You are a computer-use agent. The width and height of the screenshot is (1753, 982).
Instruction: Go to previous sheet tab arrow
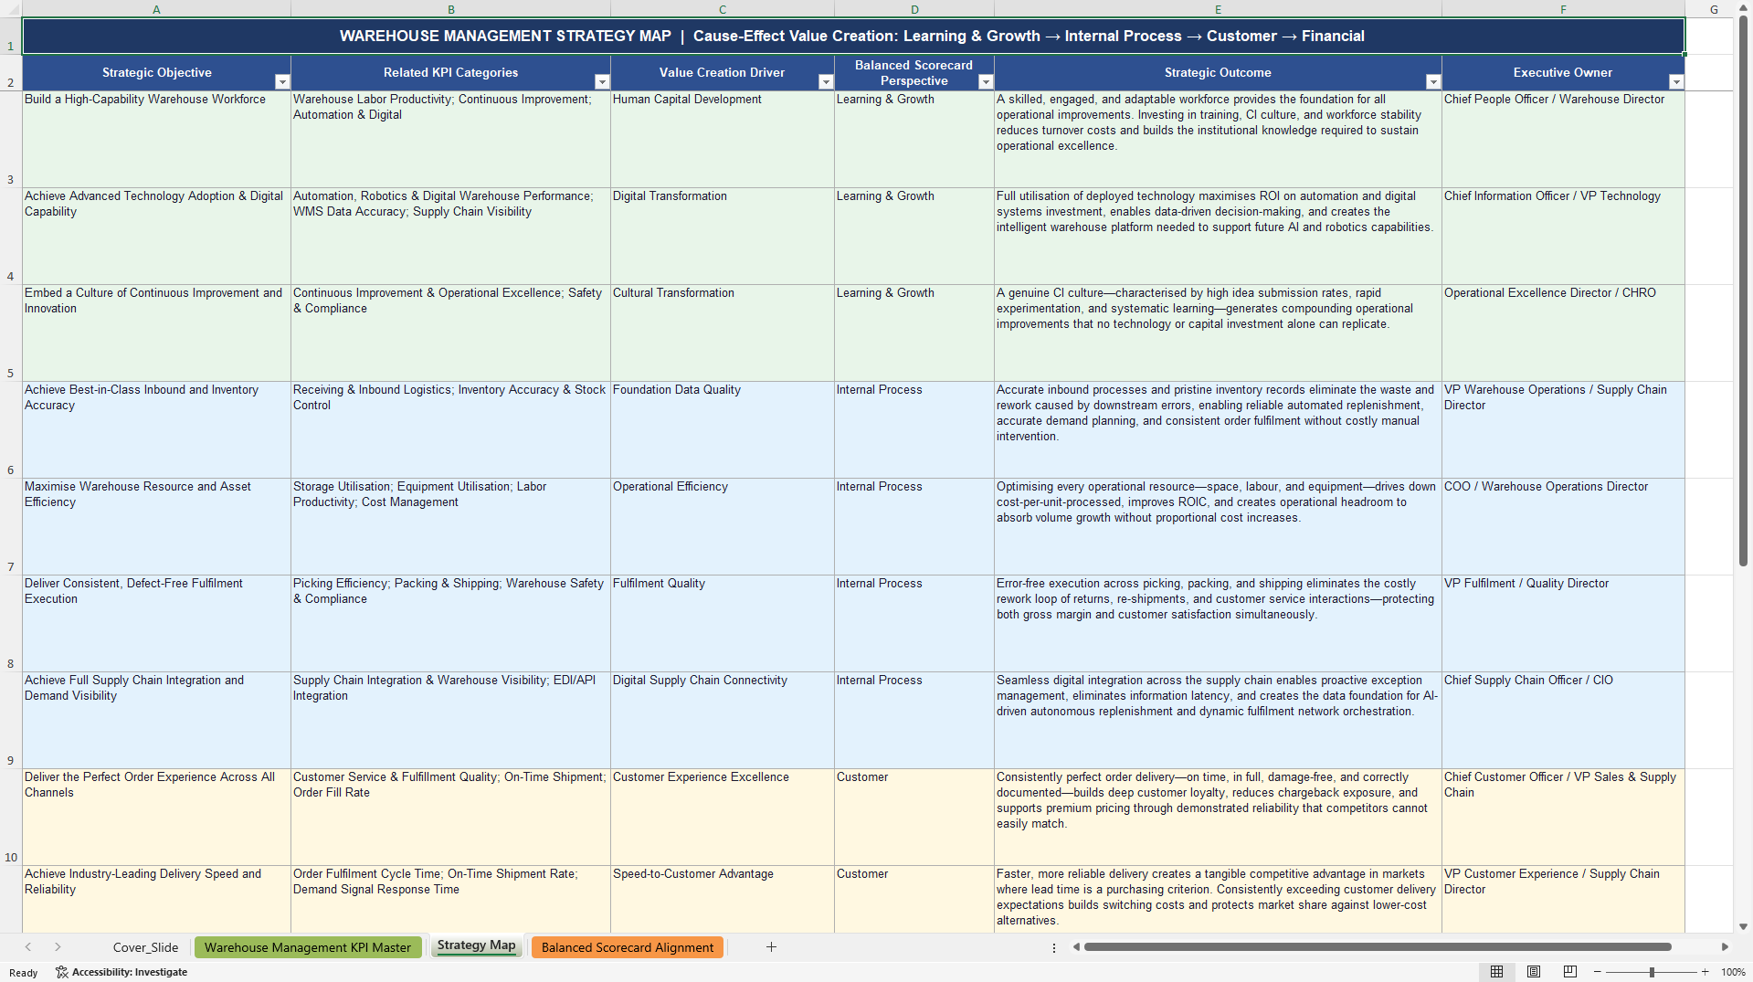pyautogui.click(x=28, y=947)
